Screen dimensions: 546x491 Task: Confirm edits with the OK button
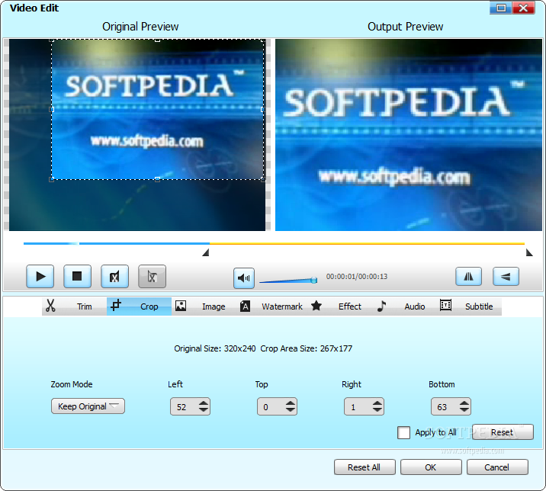coord(431,467)
